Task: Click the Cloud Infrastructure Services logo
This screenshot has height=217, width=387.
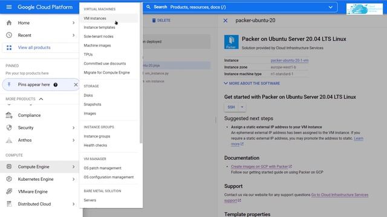Action: point(364,9)
